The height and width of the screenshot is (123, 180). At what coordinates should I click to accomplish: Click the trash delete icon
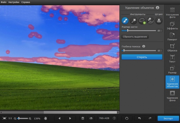pyautogui.click(x=83, y=118)
